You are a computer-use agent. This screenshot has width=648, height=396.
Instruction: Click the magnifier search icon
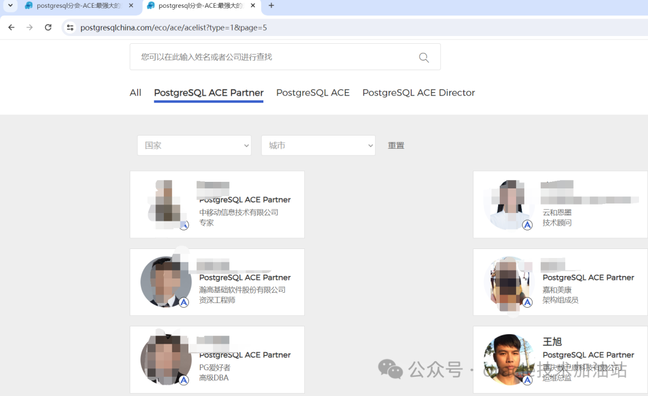pos(424,58)
